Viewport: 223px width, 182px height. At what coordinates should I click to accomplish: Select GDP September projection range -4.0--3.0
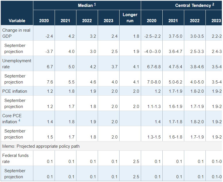pyautogui.click(x=153, y=52)
